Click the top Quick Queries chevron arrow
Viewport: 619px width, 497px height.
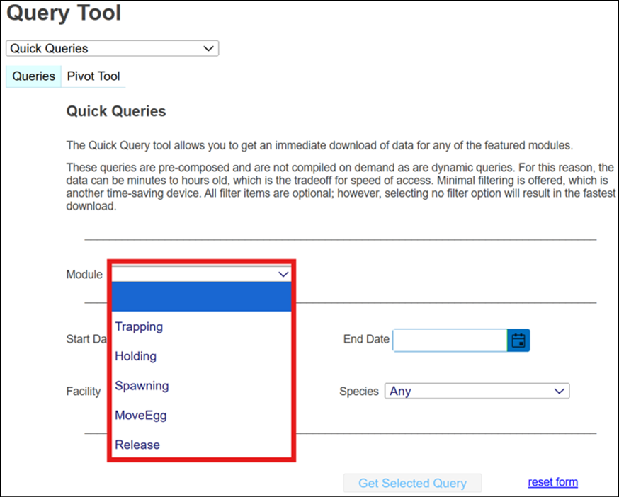[x=208, y=48]
